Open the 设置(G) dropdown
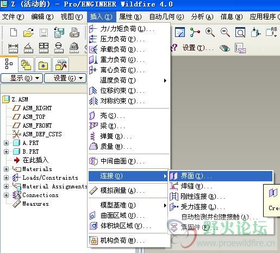 (65, 78)
